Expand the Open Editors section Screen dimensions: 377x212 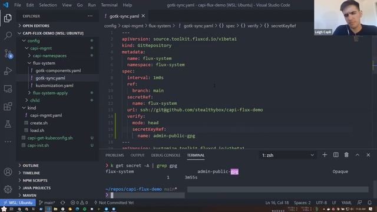click(x=36, y=26)
